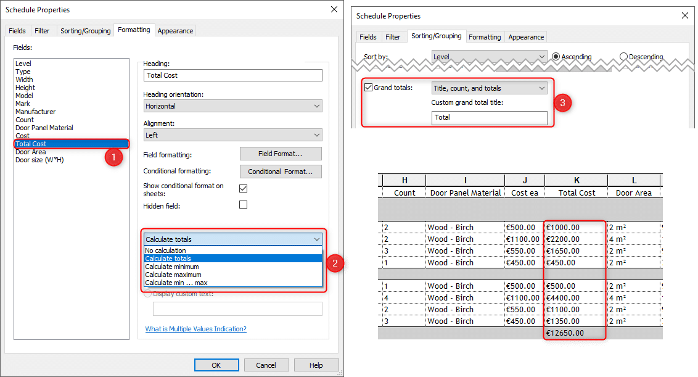Screen dimensions: 698x377
Task: Open the Alignment dropdown
Action: pyautogui.click(x=232, y=135)
